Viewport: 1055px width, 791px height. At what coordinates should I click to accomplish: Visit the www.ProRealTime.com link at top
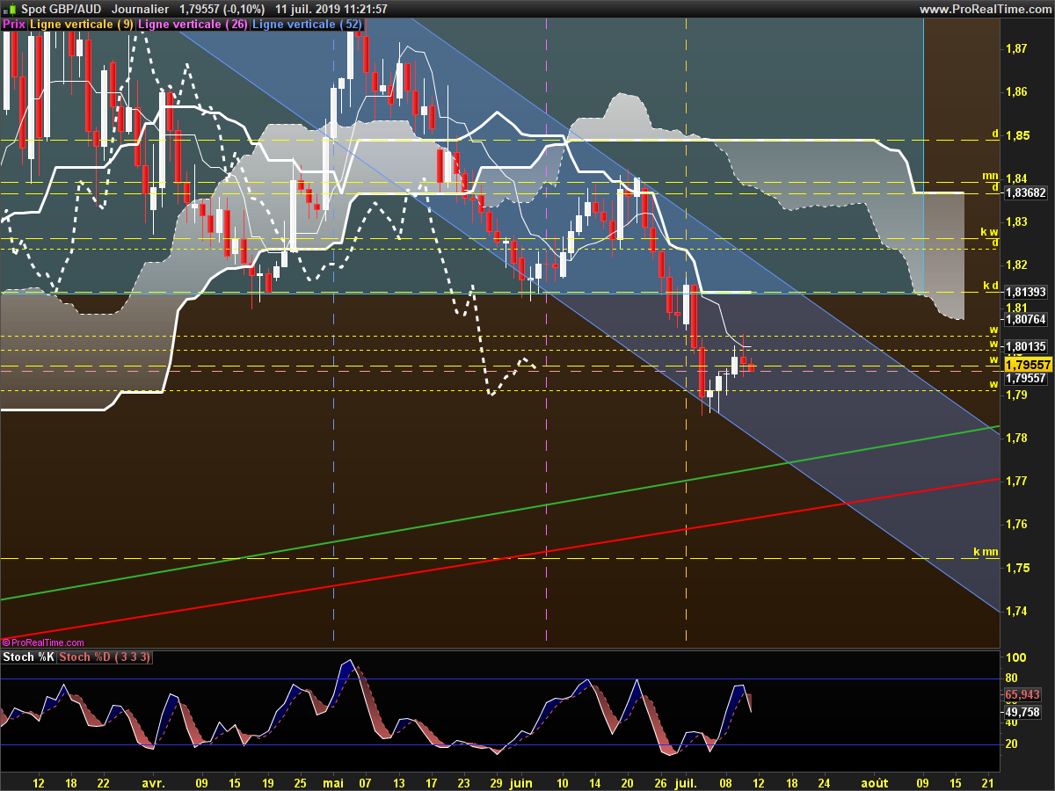(985, 9)
